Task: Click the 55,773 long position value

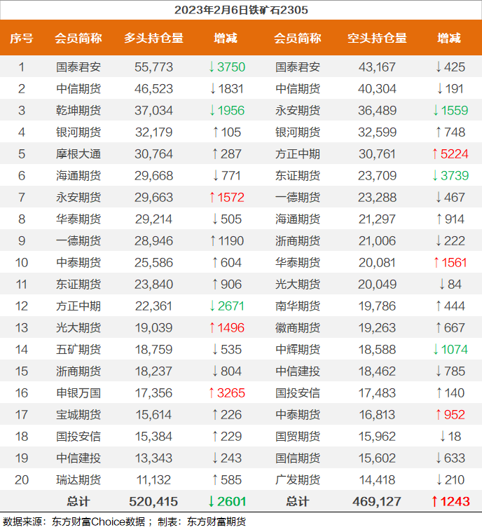Action: [153, 67]
